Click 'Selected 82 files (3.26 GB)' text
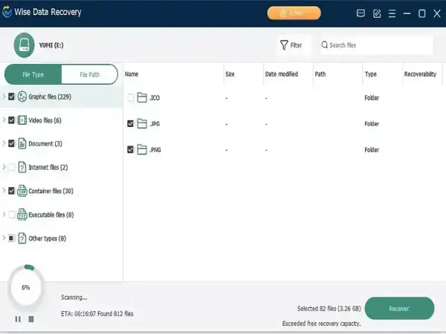 coord(329,309)
